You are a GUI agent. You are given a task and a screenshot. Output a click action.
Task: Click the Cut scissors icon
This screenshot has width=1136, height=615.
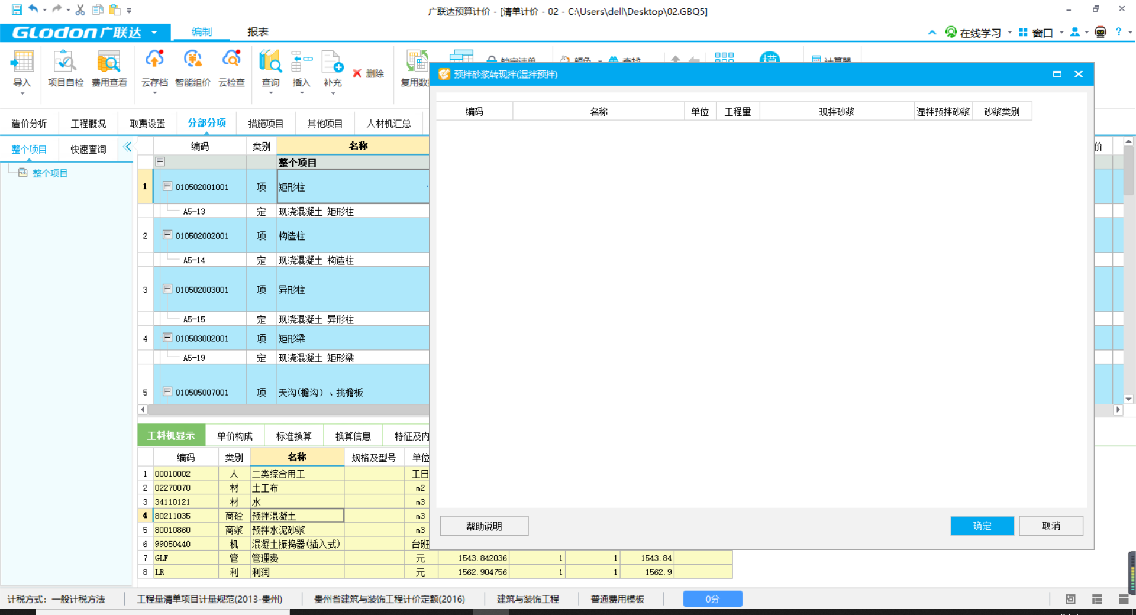(x=80, y=9)
